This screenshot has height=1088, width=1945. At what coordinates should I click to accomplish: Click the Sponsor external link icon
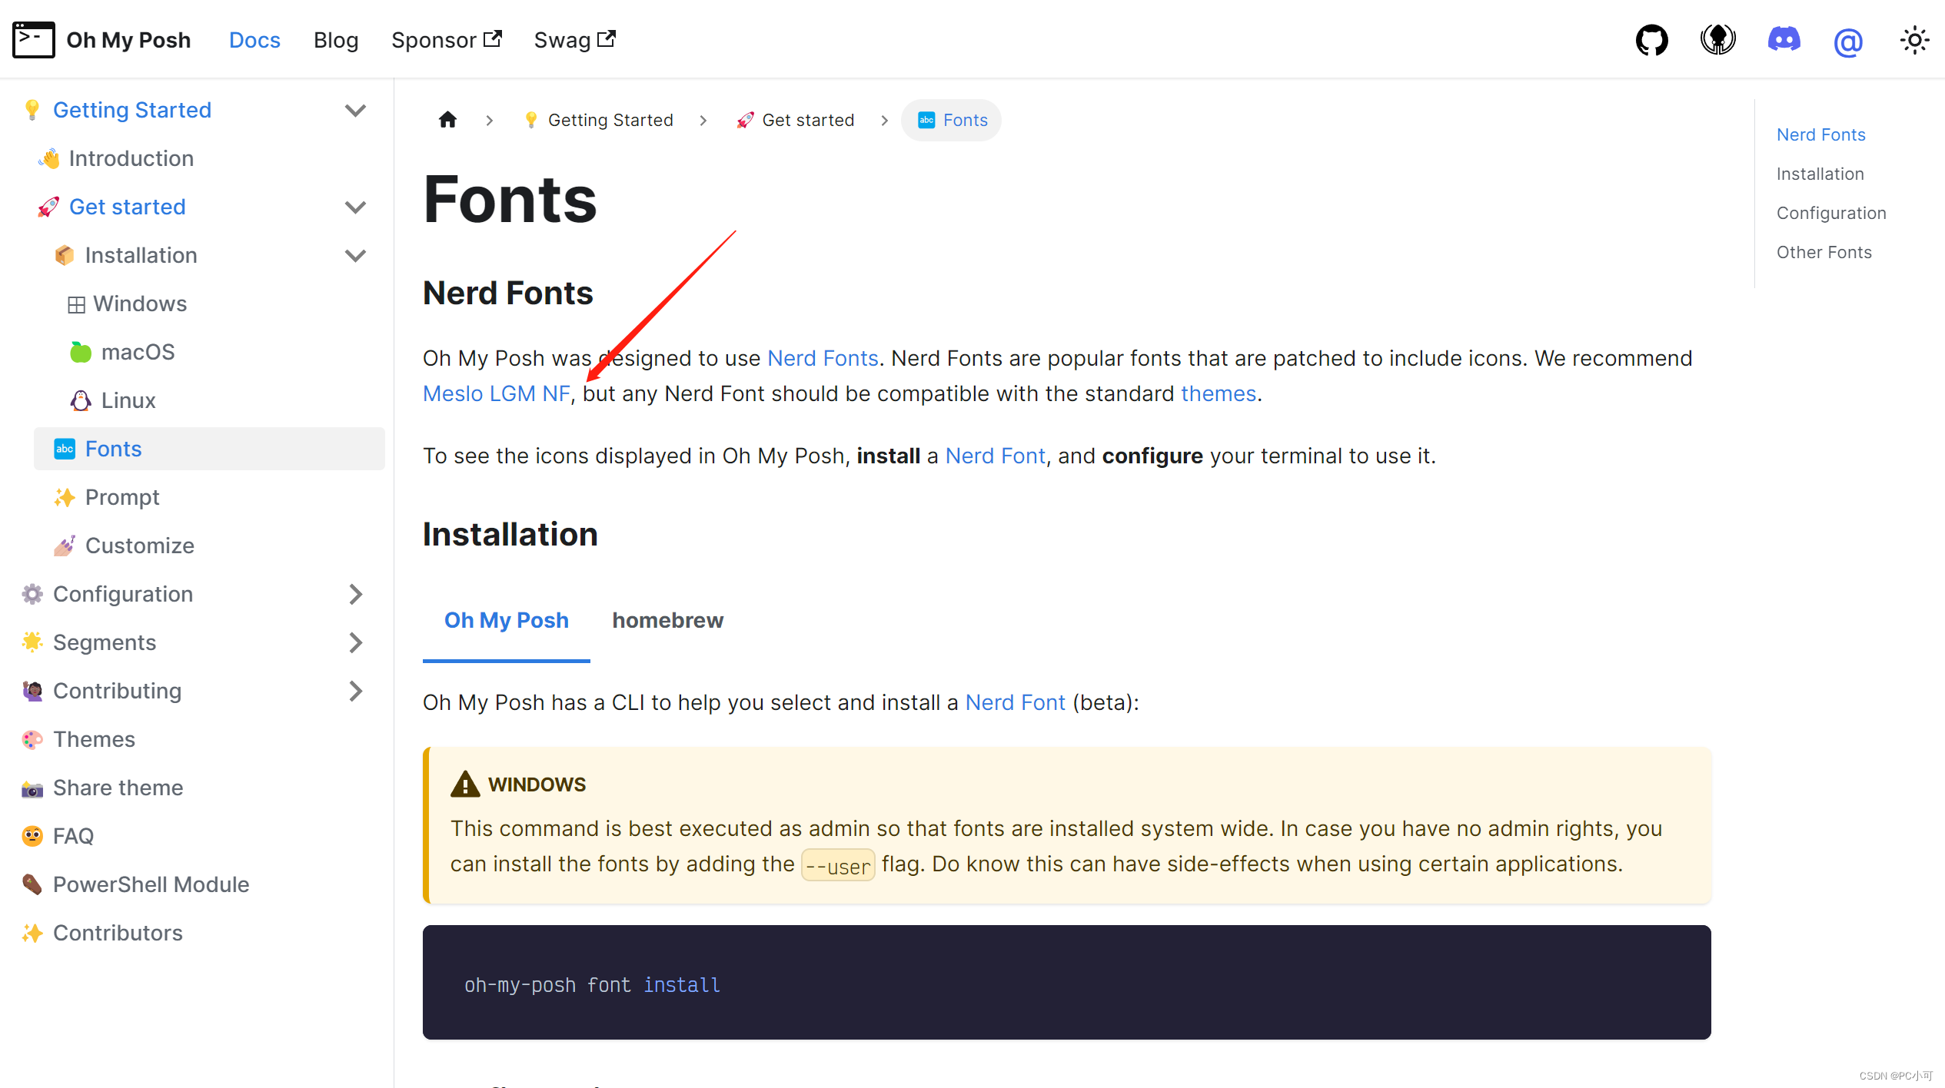(x=493, y=38)
